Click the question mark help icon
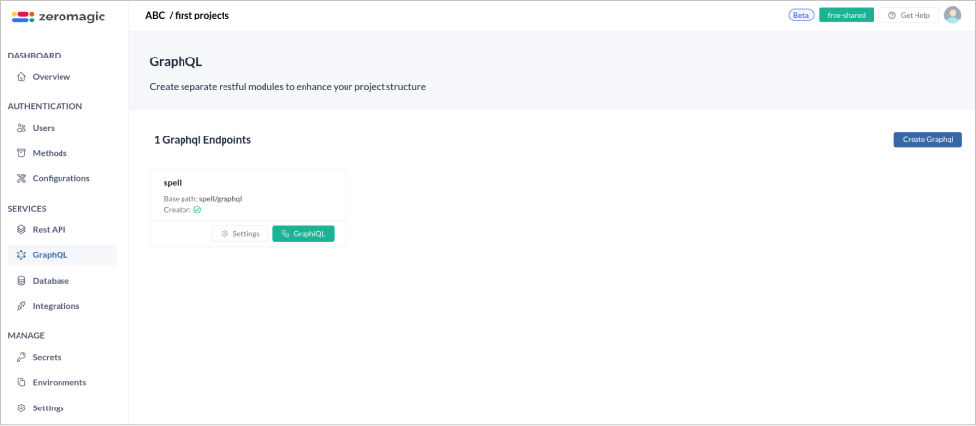Viewport: 976px width, 426px height. pyautogui.click(x=891, y=15)
